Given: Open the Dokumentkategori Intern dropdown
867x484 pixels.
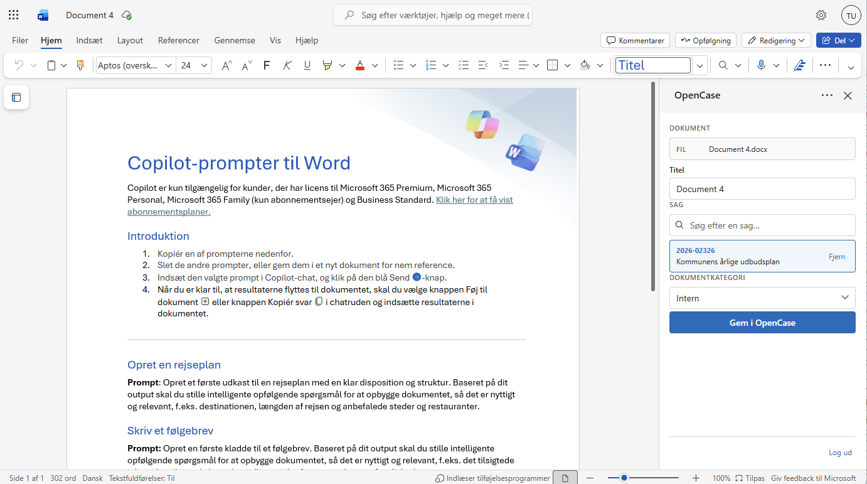Looking at the screenshot, I should [762, 298].
